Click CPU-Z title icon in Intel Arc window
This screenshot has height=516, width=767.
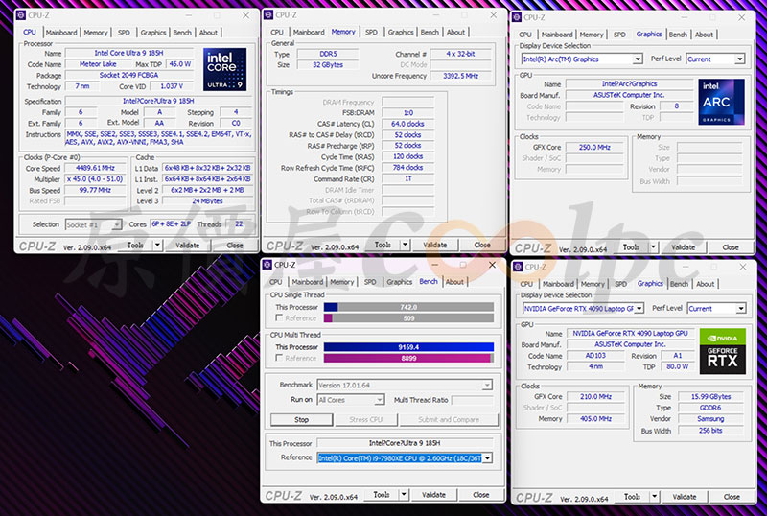click(517, 17)
